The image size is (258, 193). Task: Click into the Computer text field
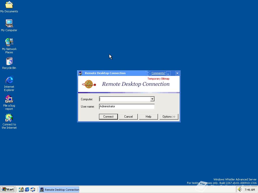pos(125,99)
